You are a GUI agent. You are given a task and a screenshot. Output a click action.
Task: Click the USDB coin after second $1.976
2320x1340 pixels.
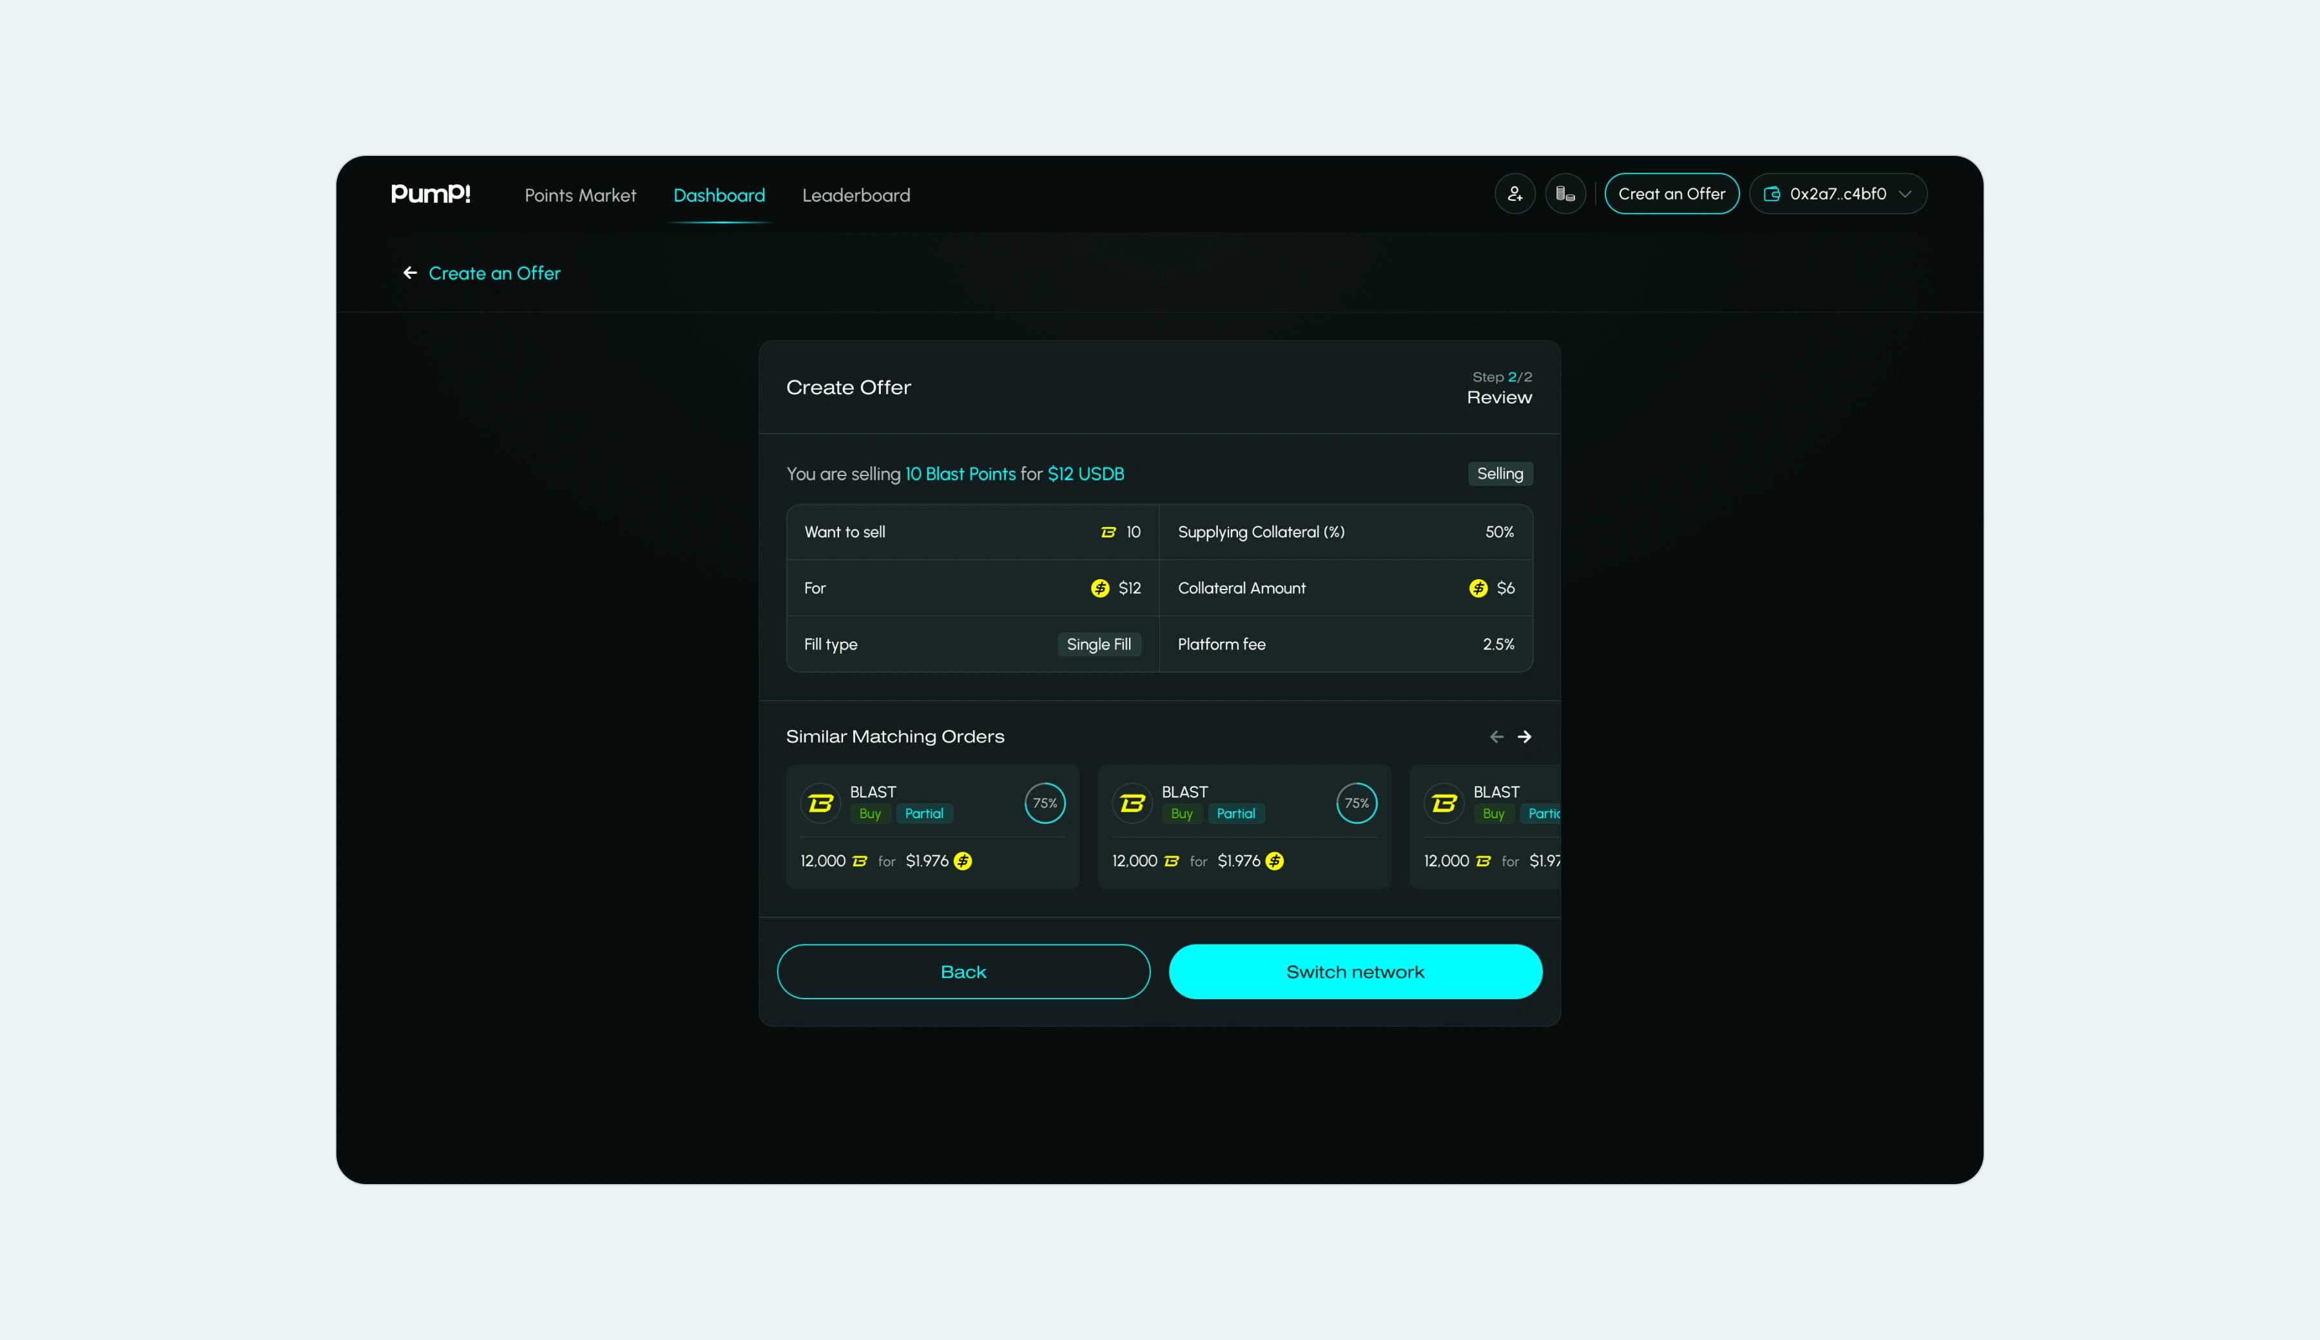coord(1275,861)
